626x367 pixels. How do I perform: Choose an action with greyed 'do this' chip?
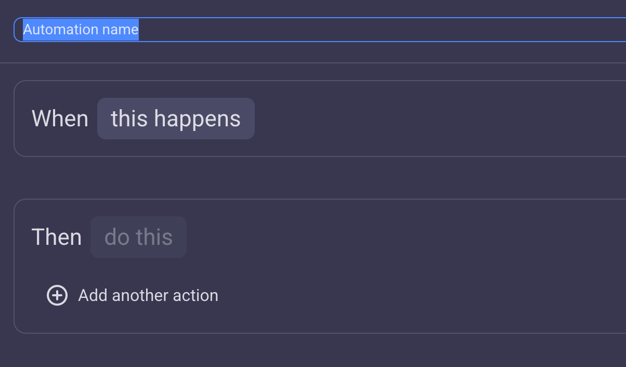138,237
